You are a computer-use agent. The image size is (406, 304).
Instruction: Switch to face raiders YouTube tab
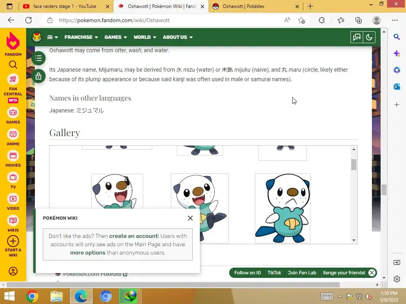point(65,6)
